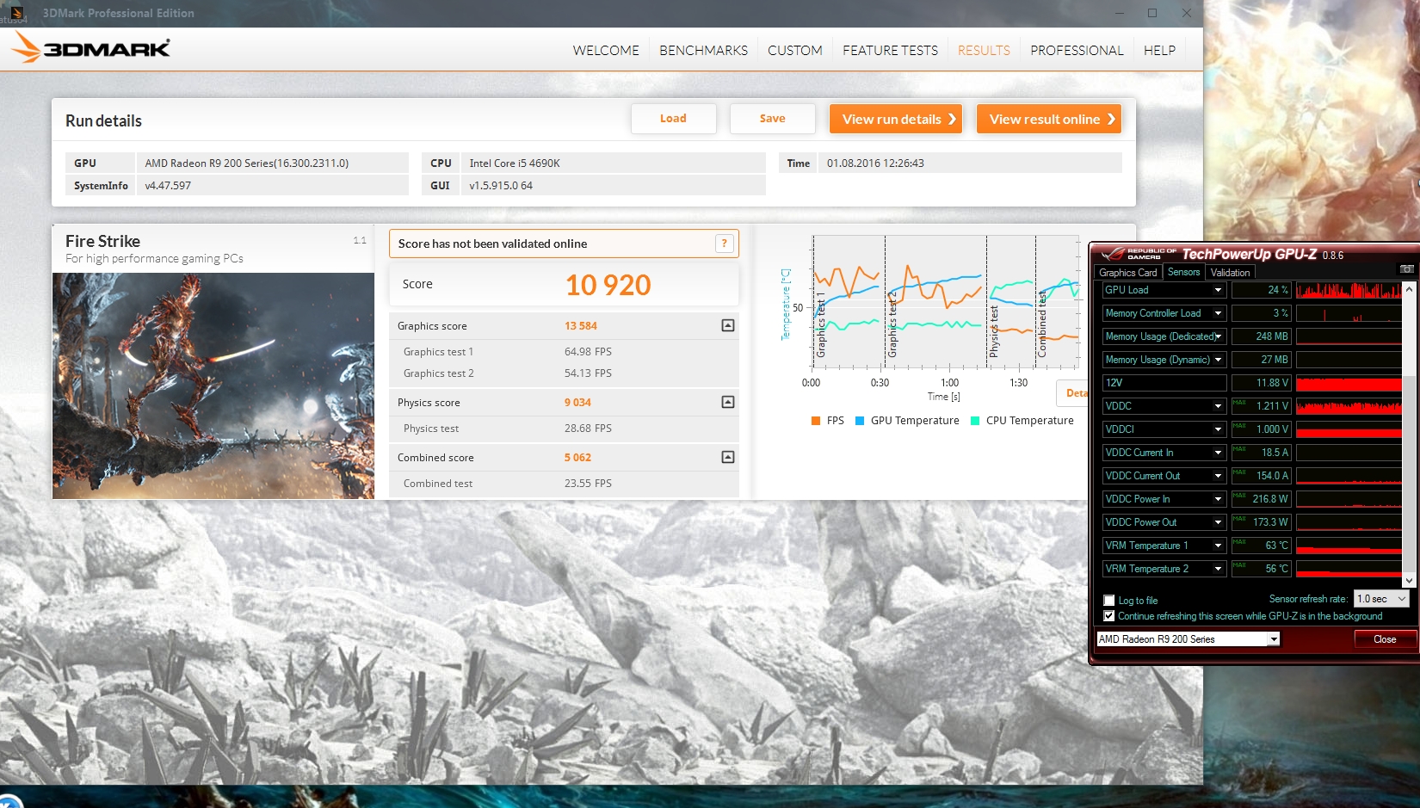Open the VDDC sensor dropdown
This screenshot has width=1420, height=808.
(1218, 406)
